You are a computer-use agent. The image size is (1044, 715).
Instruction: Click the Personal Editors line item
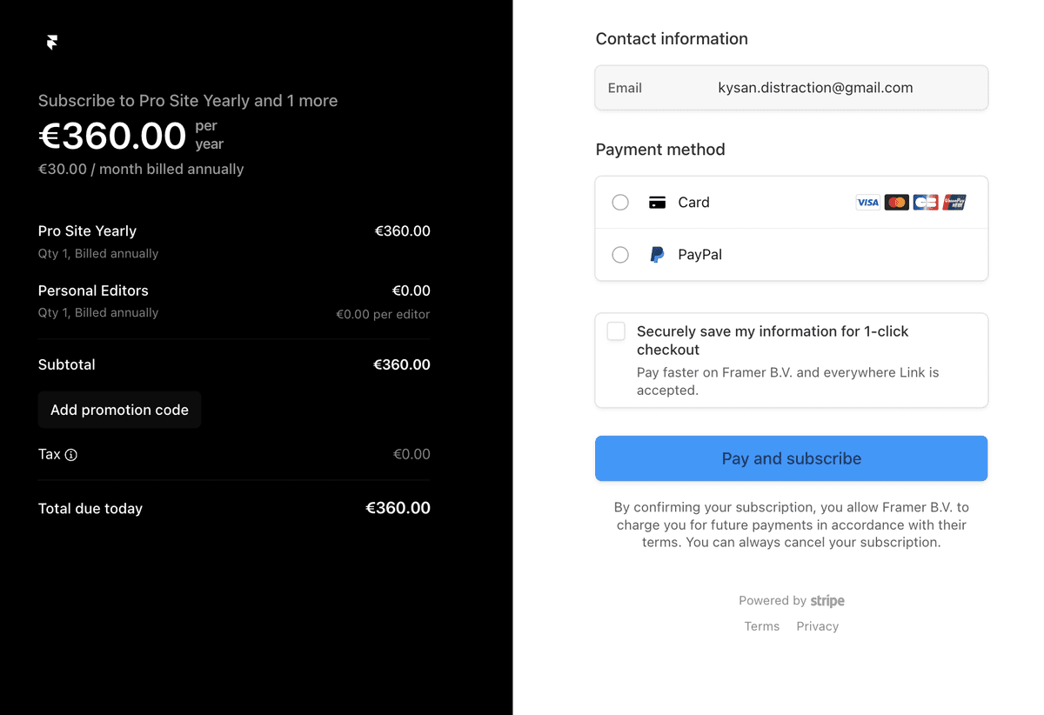(93, 291)
